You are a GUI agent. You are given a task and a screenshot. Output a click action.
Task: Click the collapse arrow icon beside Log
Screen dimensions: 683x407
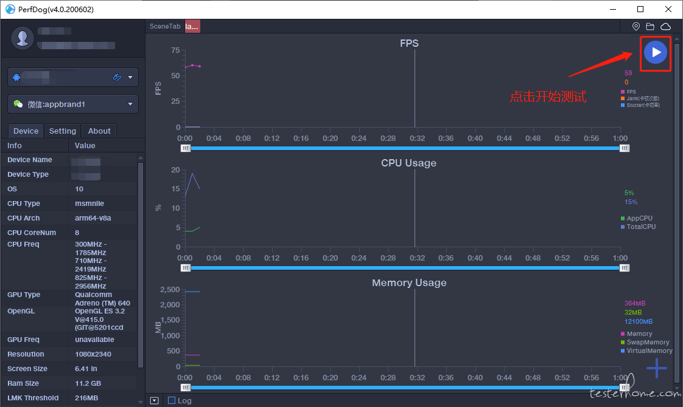click(154, 400)
